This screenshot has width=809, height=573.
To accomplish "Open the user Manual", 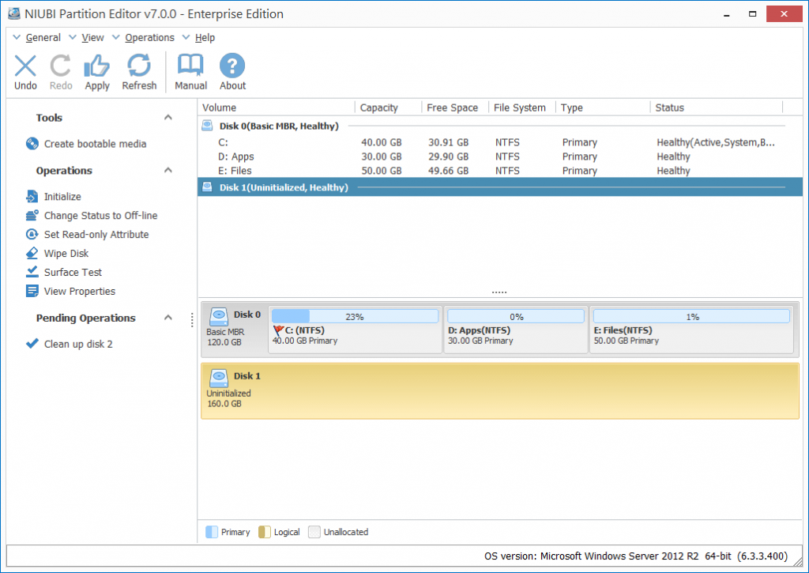I will point(190,71).
